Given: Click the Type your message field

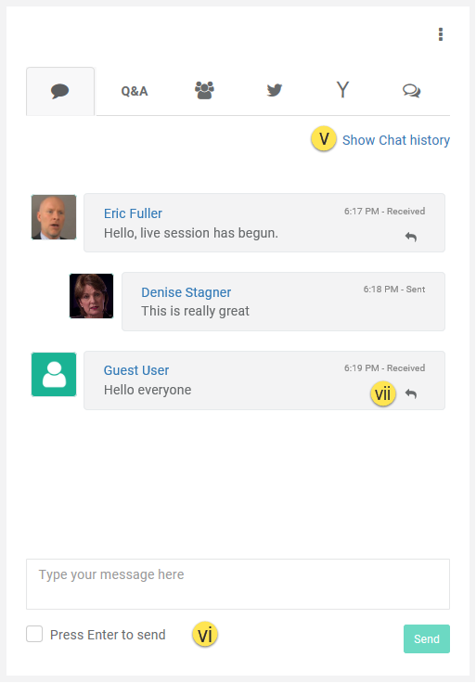Looking at the screenshot, I should coord(238,584).
